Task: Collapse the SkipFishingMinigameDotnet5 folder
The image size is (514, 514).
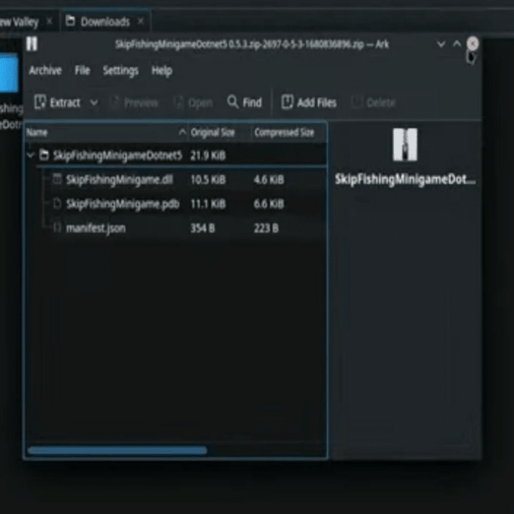Action: (x=31, y=155)
